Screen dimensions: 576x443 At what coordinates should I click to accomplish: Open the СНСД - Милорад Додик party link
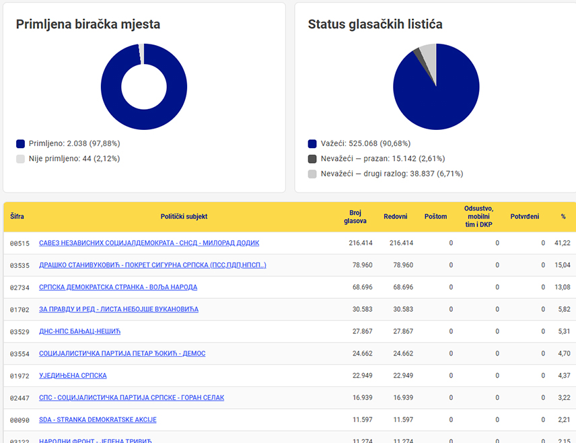coord(149,243)
